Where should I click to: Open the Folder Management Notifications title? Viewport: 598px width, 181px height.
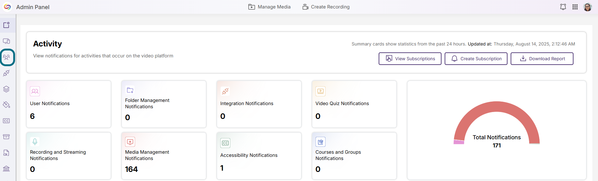coord(147,104)
